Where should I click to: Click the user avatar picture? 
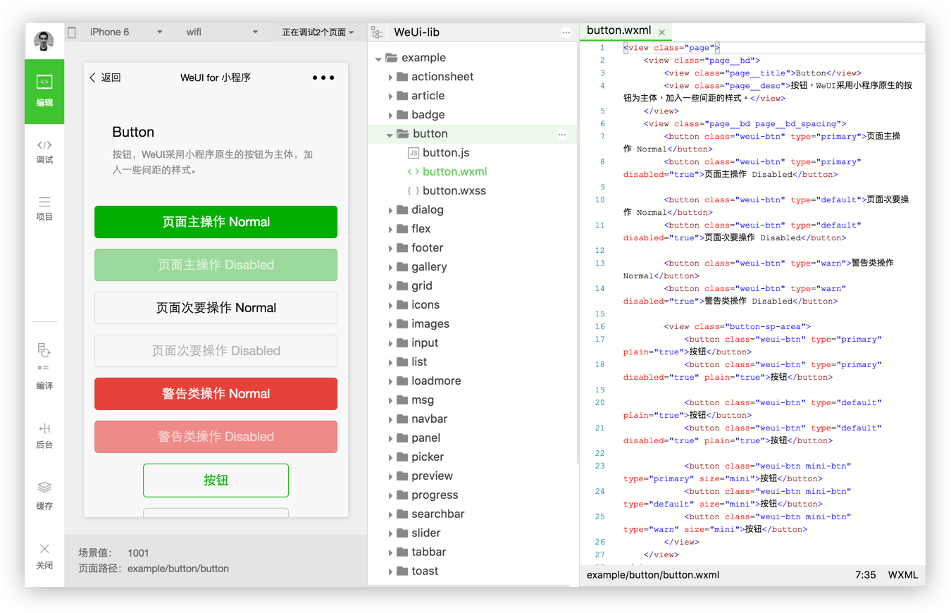44,41
